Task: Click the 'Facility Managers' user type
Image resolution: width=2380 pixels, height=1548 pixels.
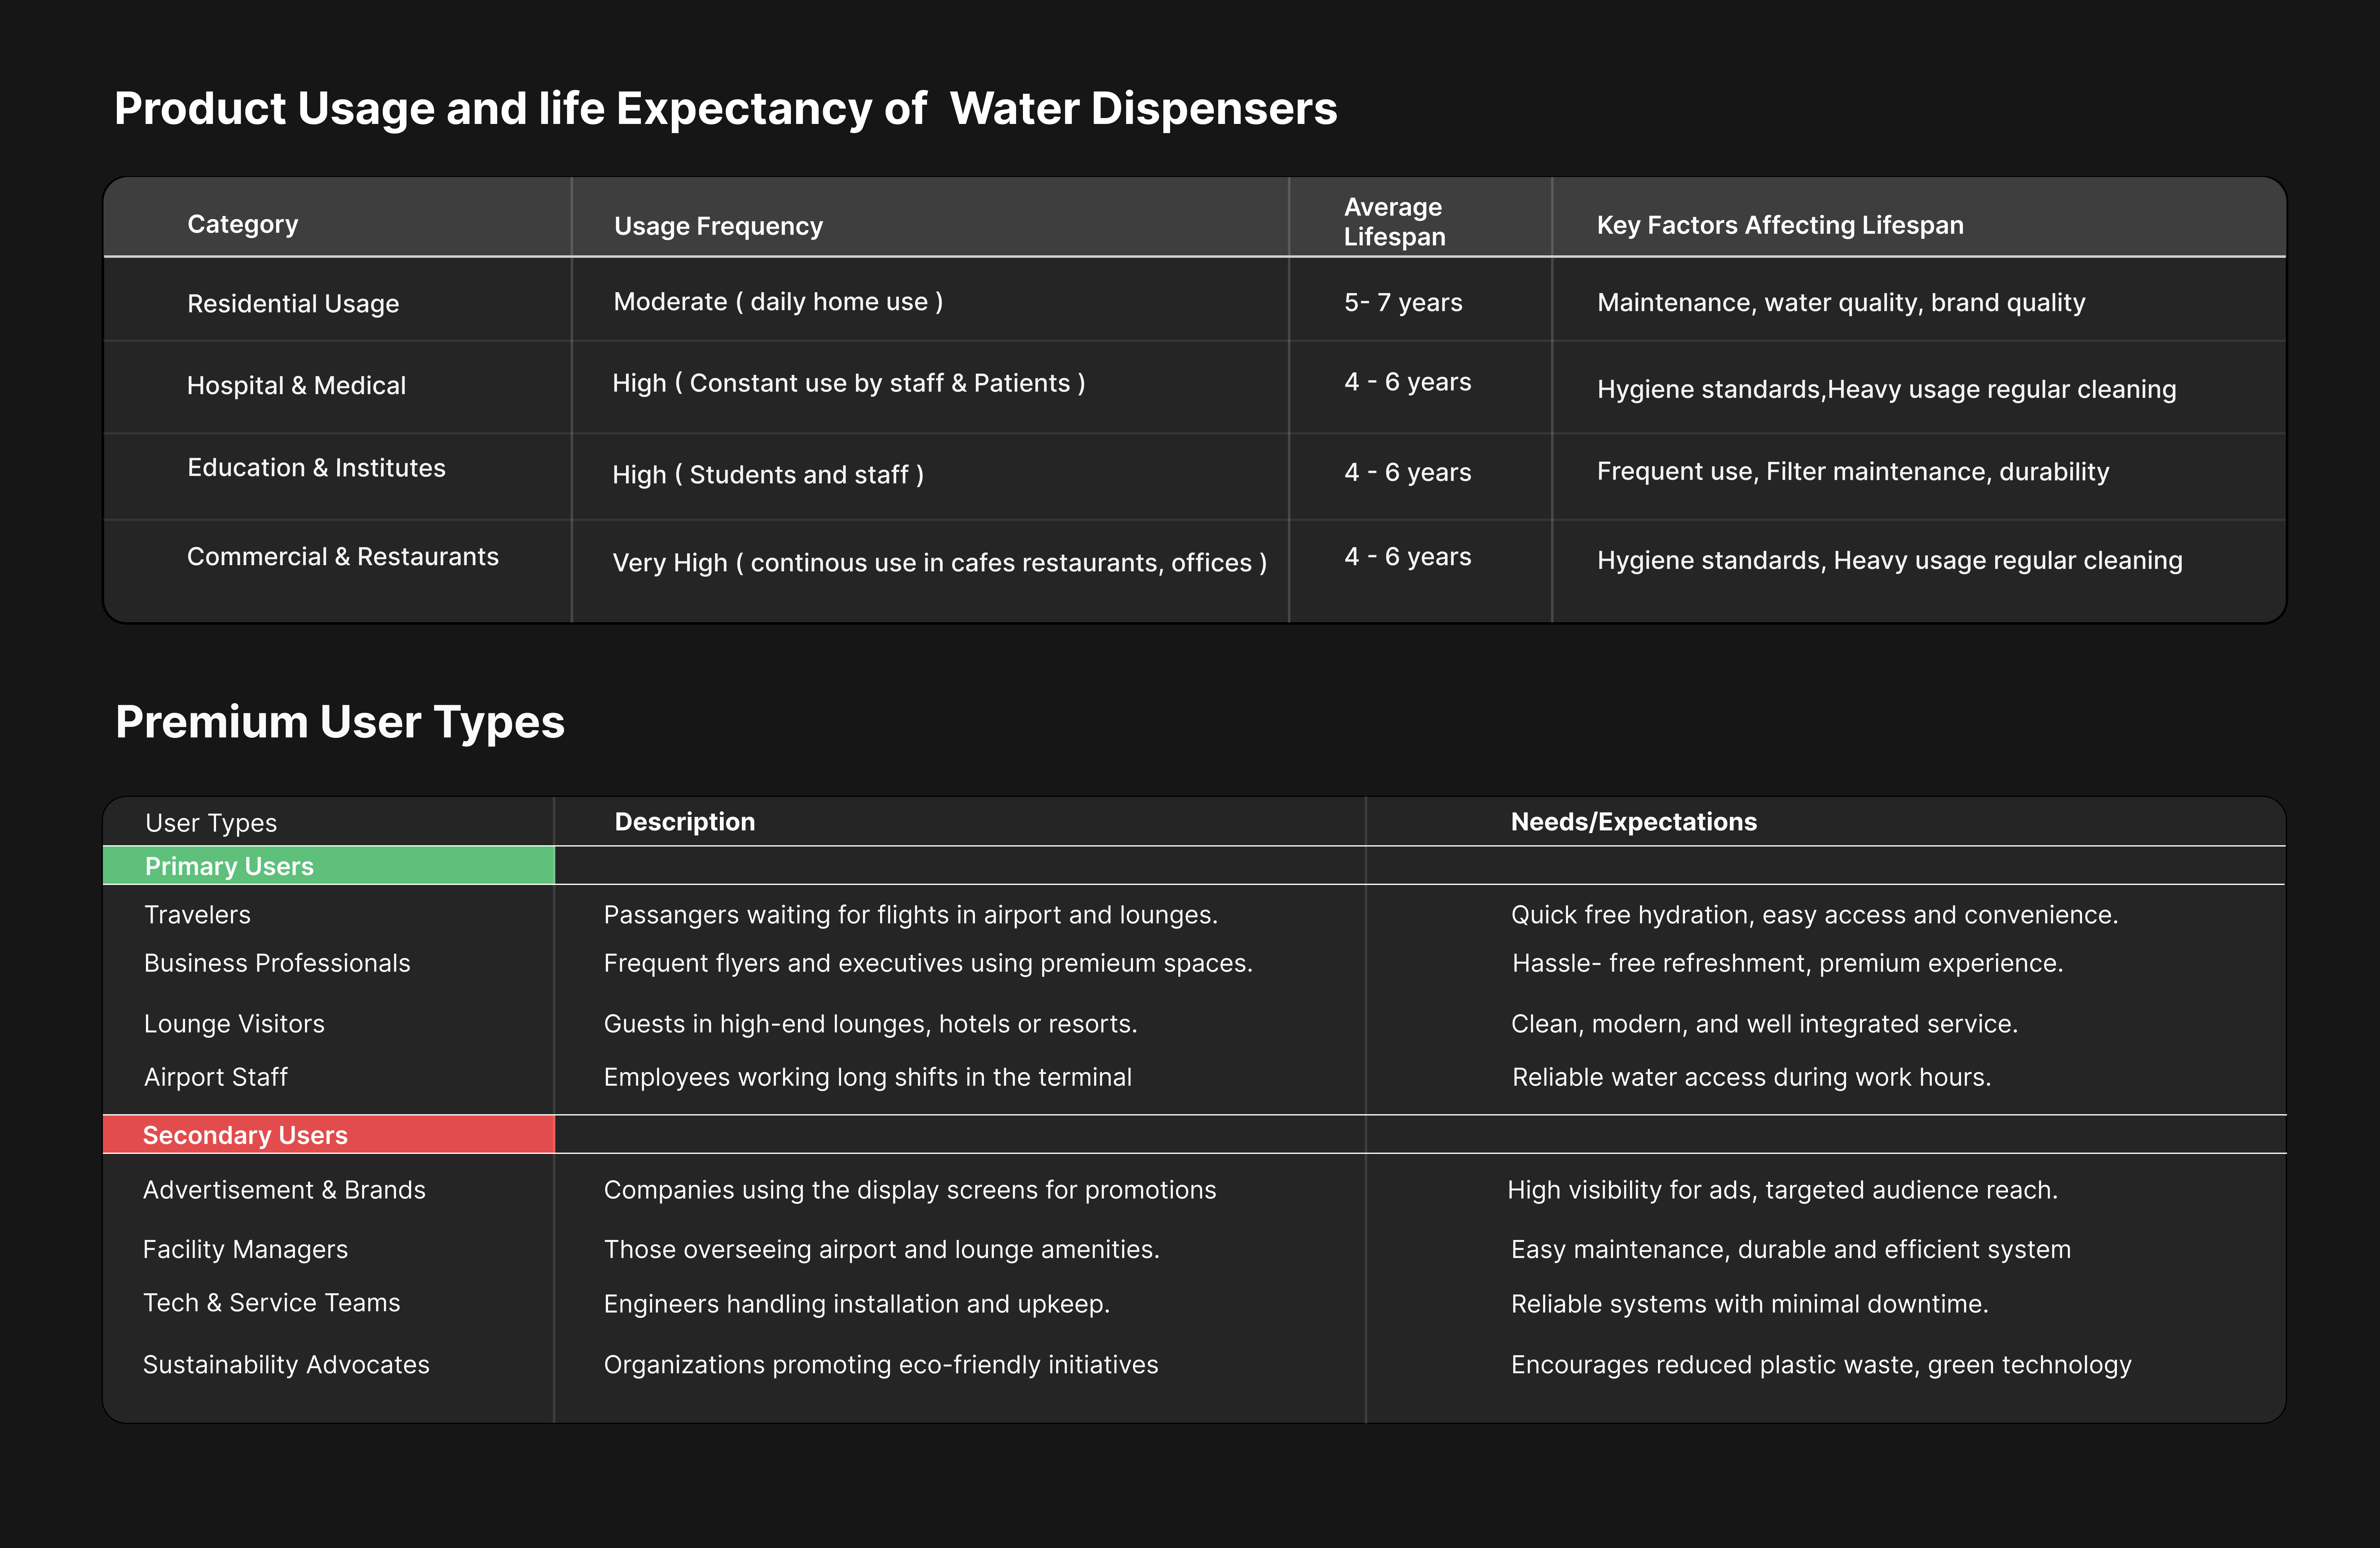Action: (x=245, y=1249)
